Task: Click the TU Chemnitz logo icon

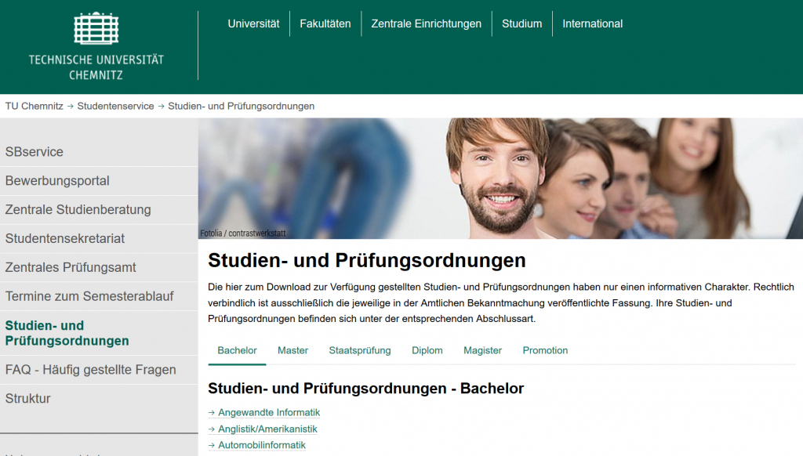Action: [x=96, y=28]
